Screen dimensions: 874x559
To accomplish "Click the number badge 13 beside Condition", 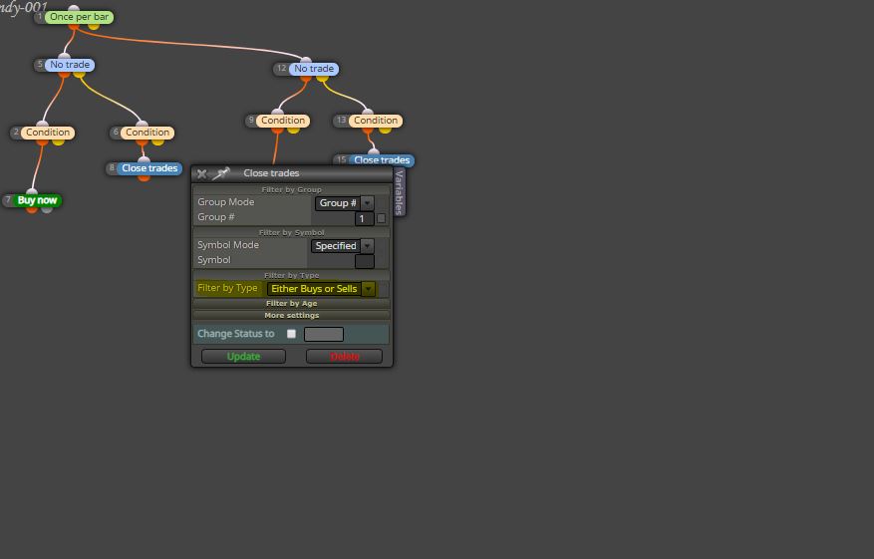I will (x=341, y=121).
